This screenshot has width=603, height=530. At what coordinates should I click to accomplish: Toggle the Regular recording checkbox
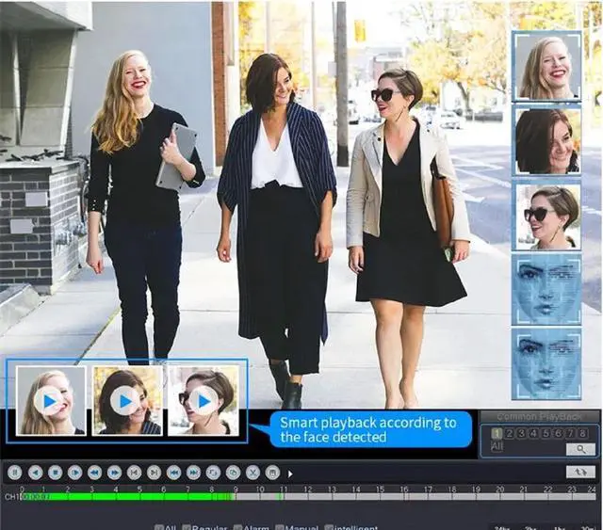[x=187, y=528]
